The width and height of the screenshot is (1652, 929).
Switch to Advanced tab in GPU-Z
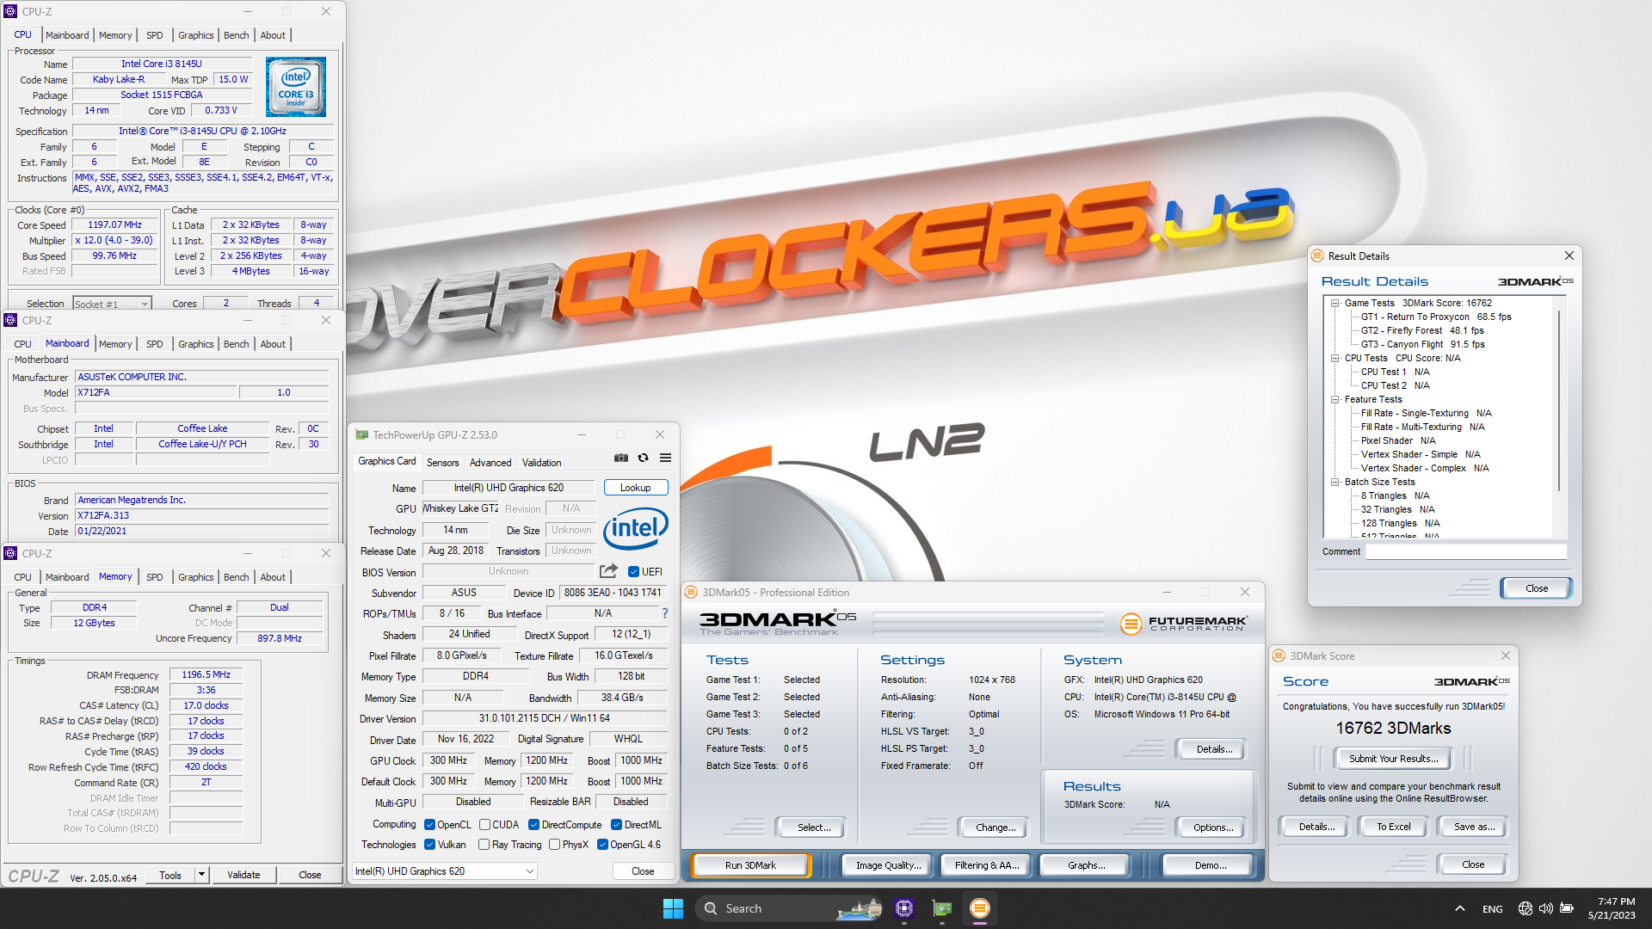click(x=490, y=463)
